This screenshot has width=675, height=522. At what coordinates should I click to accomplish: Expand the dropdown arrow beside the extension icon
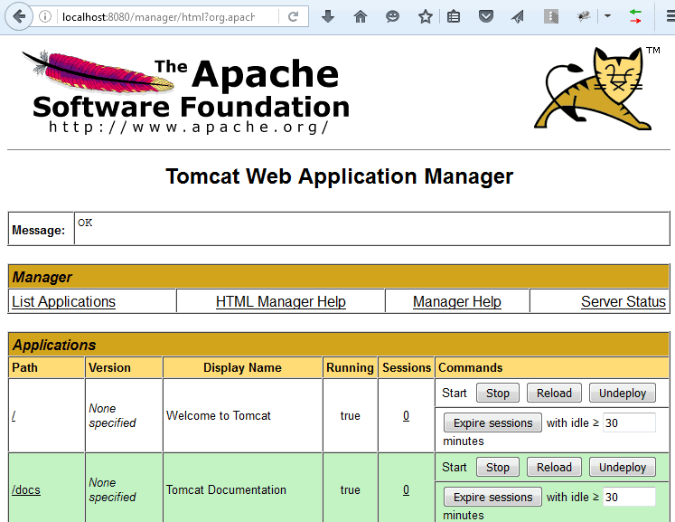pos(607,16)
